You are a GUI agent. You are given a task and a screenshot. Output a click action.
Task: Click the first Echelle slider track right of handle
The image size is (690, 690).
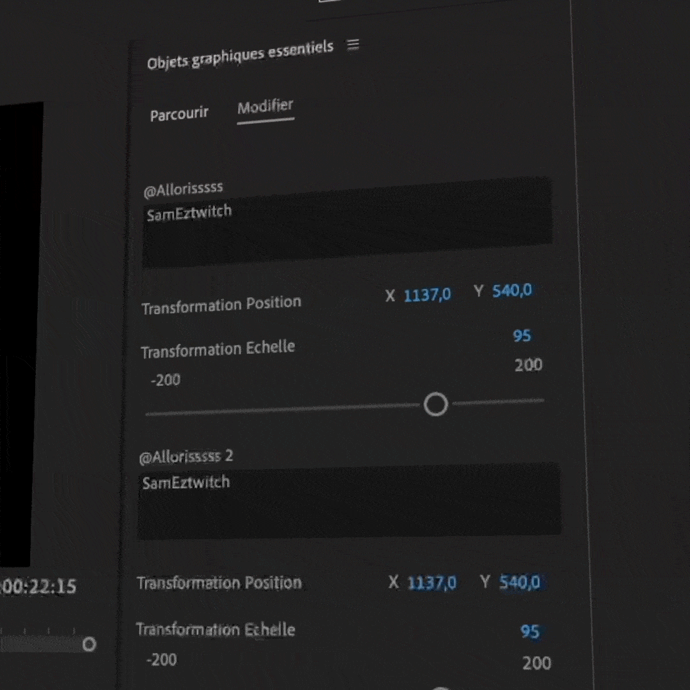tap(498, 402)
